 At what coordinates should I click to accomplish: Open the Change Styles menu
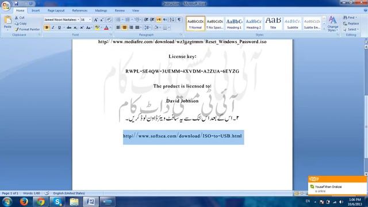click(x=333, y=24)
